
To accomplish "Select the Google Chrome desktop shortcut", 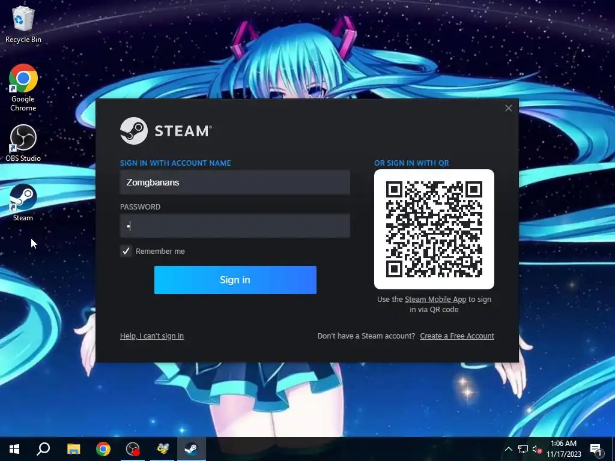I will [23, 88].
